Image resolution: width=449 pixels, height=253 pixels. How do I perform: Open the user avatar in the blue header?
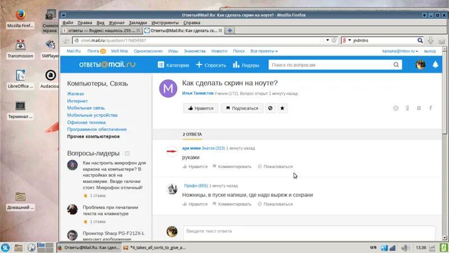(x=420, y=65)
